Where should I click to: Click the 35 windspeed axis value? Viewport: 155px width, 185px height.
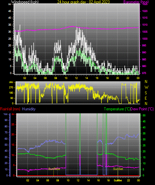(x=10, y=25)
